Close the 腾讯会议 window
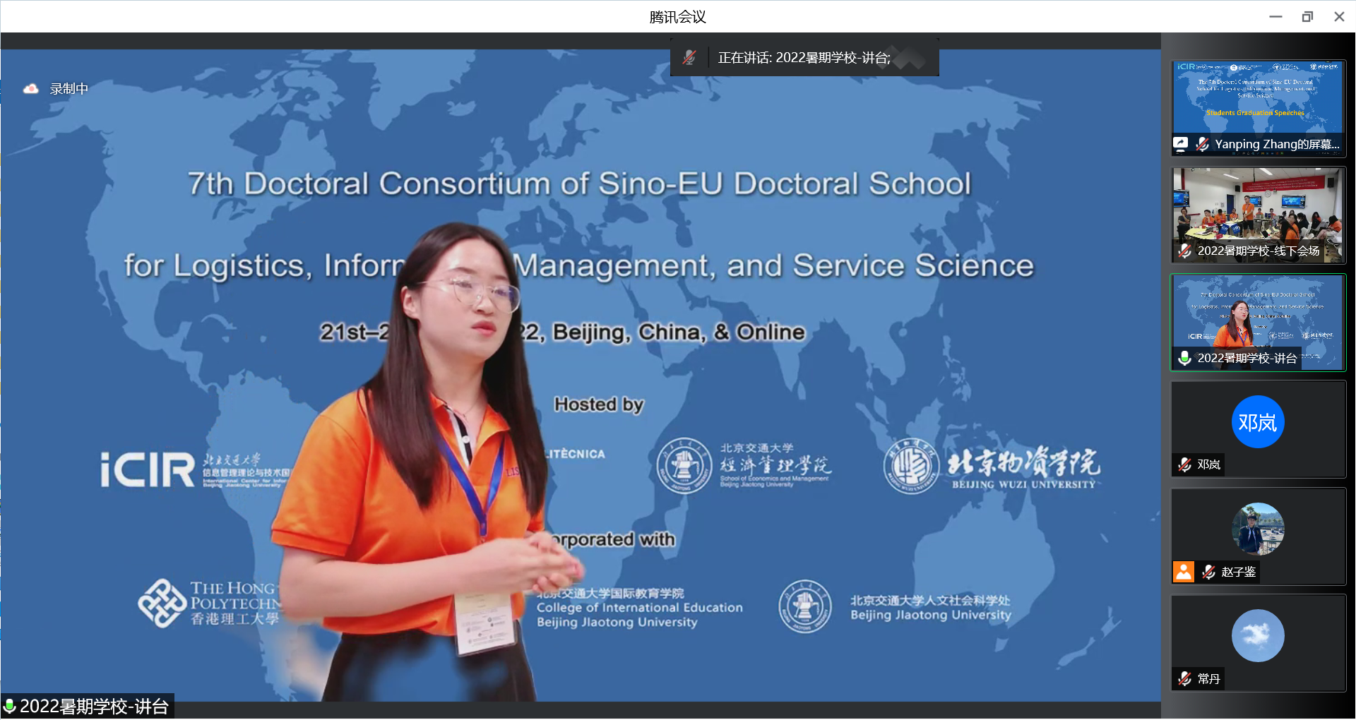 tap(1339, 16)
